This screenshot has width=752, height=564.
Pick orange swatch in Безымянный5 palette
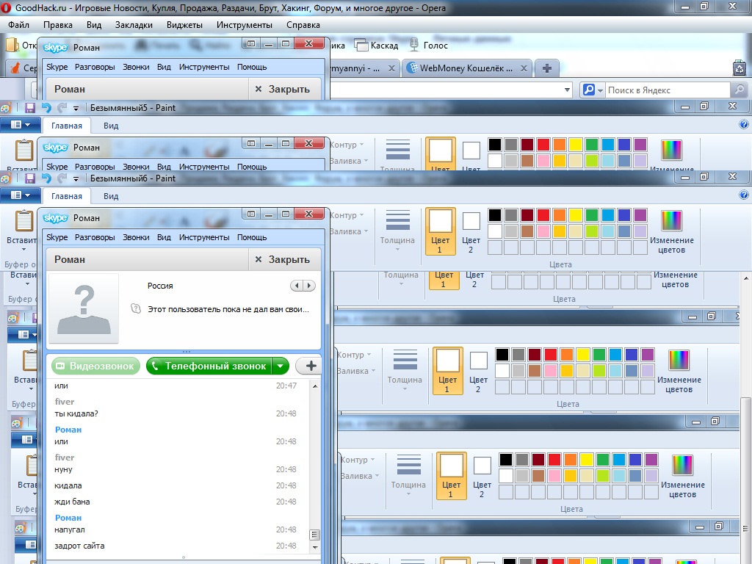click(x=559, y=145)
